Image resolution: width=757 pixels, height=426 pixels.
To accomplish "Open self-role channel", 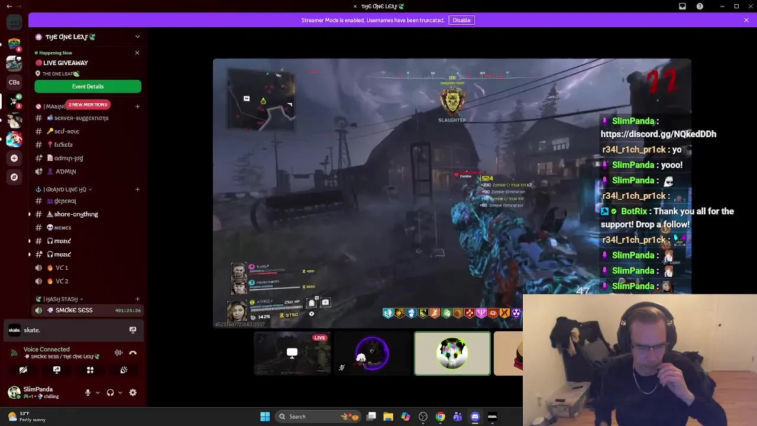I will click(x=87, y=131).
